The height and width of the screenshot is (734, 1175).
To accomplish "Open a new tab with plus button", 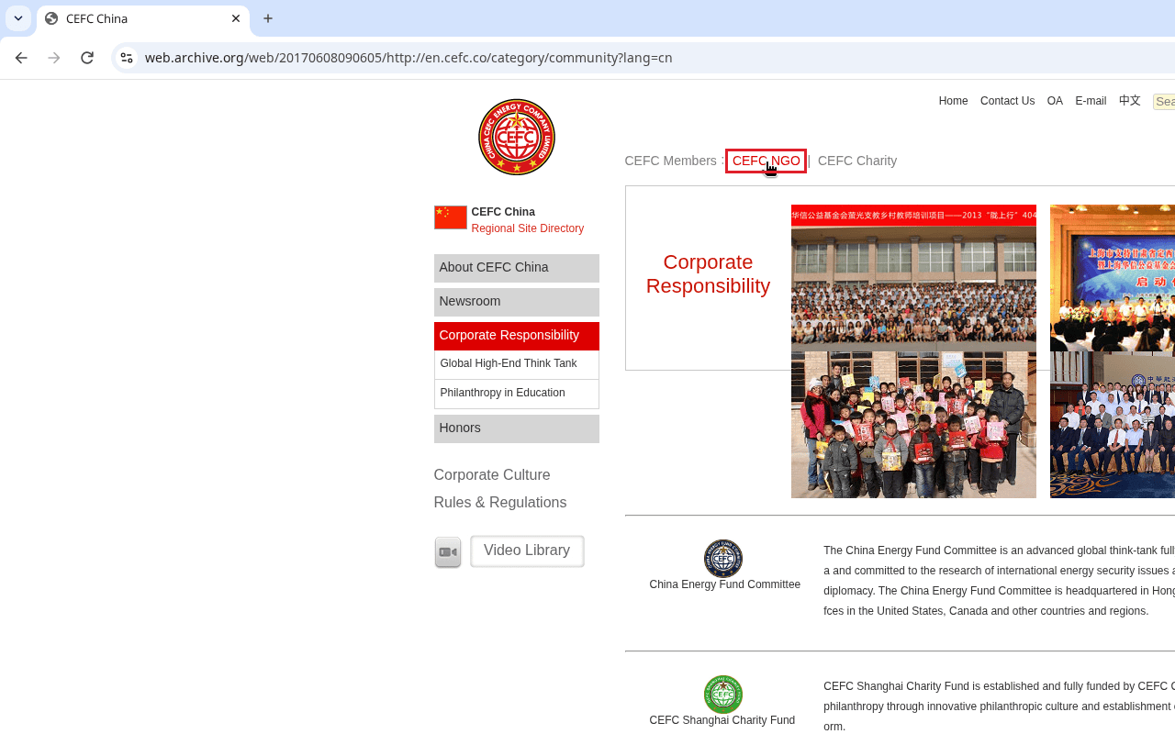I will 268,18.
